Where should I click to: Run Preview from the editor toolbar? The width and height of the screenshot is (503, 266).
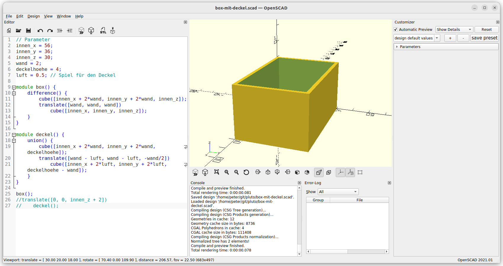point(81,31)
